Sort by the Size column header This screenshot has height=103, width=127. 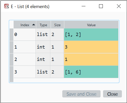coord(57,25)
